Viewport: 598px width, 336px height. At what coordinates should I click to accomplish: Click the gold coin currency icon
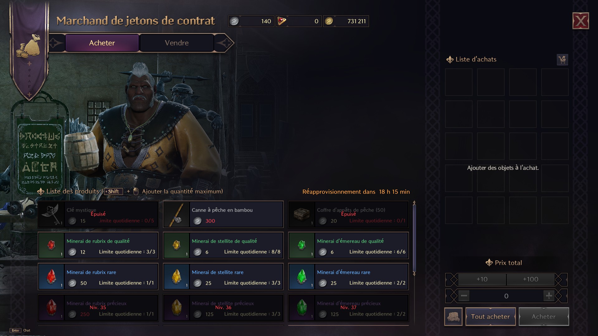(329, 21)
